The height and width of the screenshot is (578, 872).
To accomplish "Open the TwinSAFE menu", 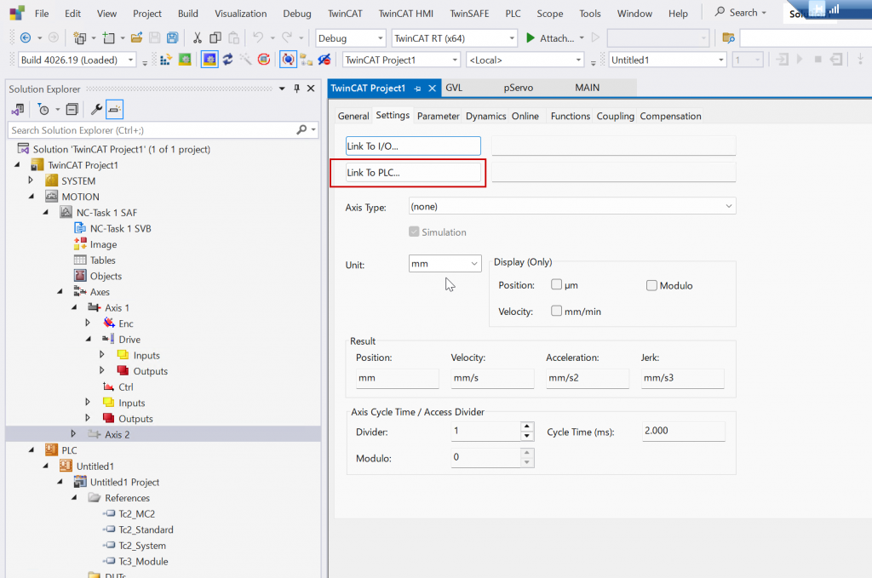I will point(469,14).
